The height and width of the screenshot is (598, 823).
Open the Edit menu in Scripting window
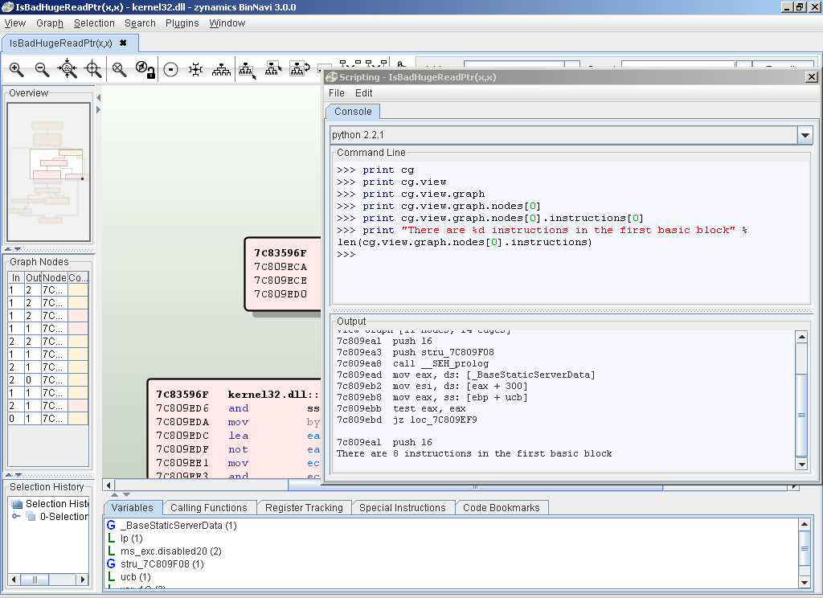pyautogui.click(x=364, y=93)
